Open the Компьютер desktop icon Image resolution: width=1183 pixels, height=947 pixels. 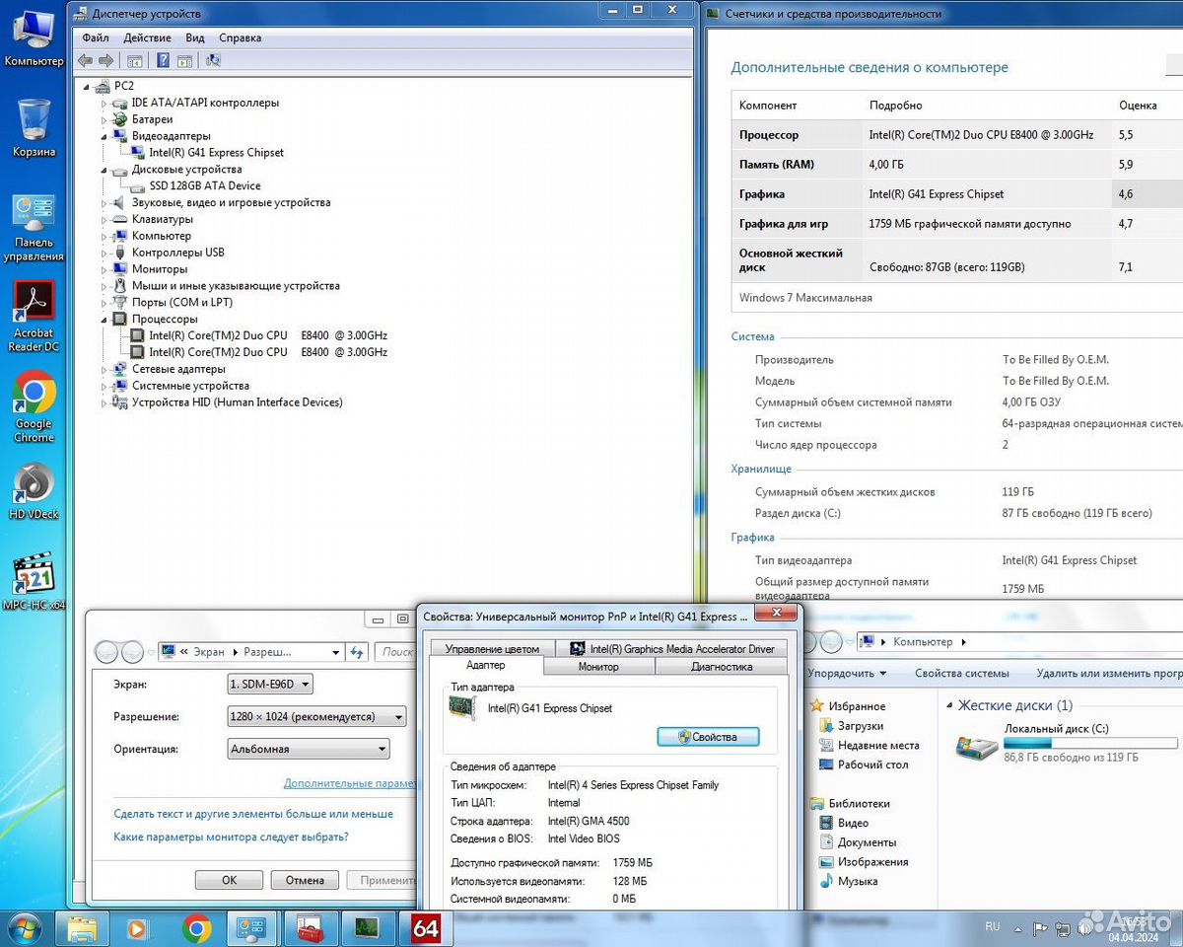click(34, 37)
